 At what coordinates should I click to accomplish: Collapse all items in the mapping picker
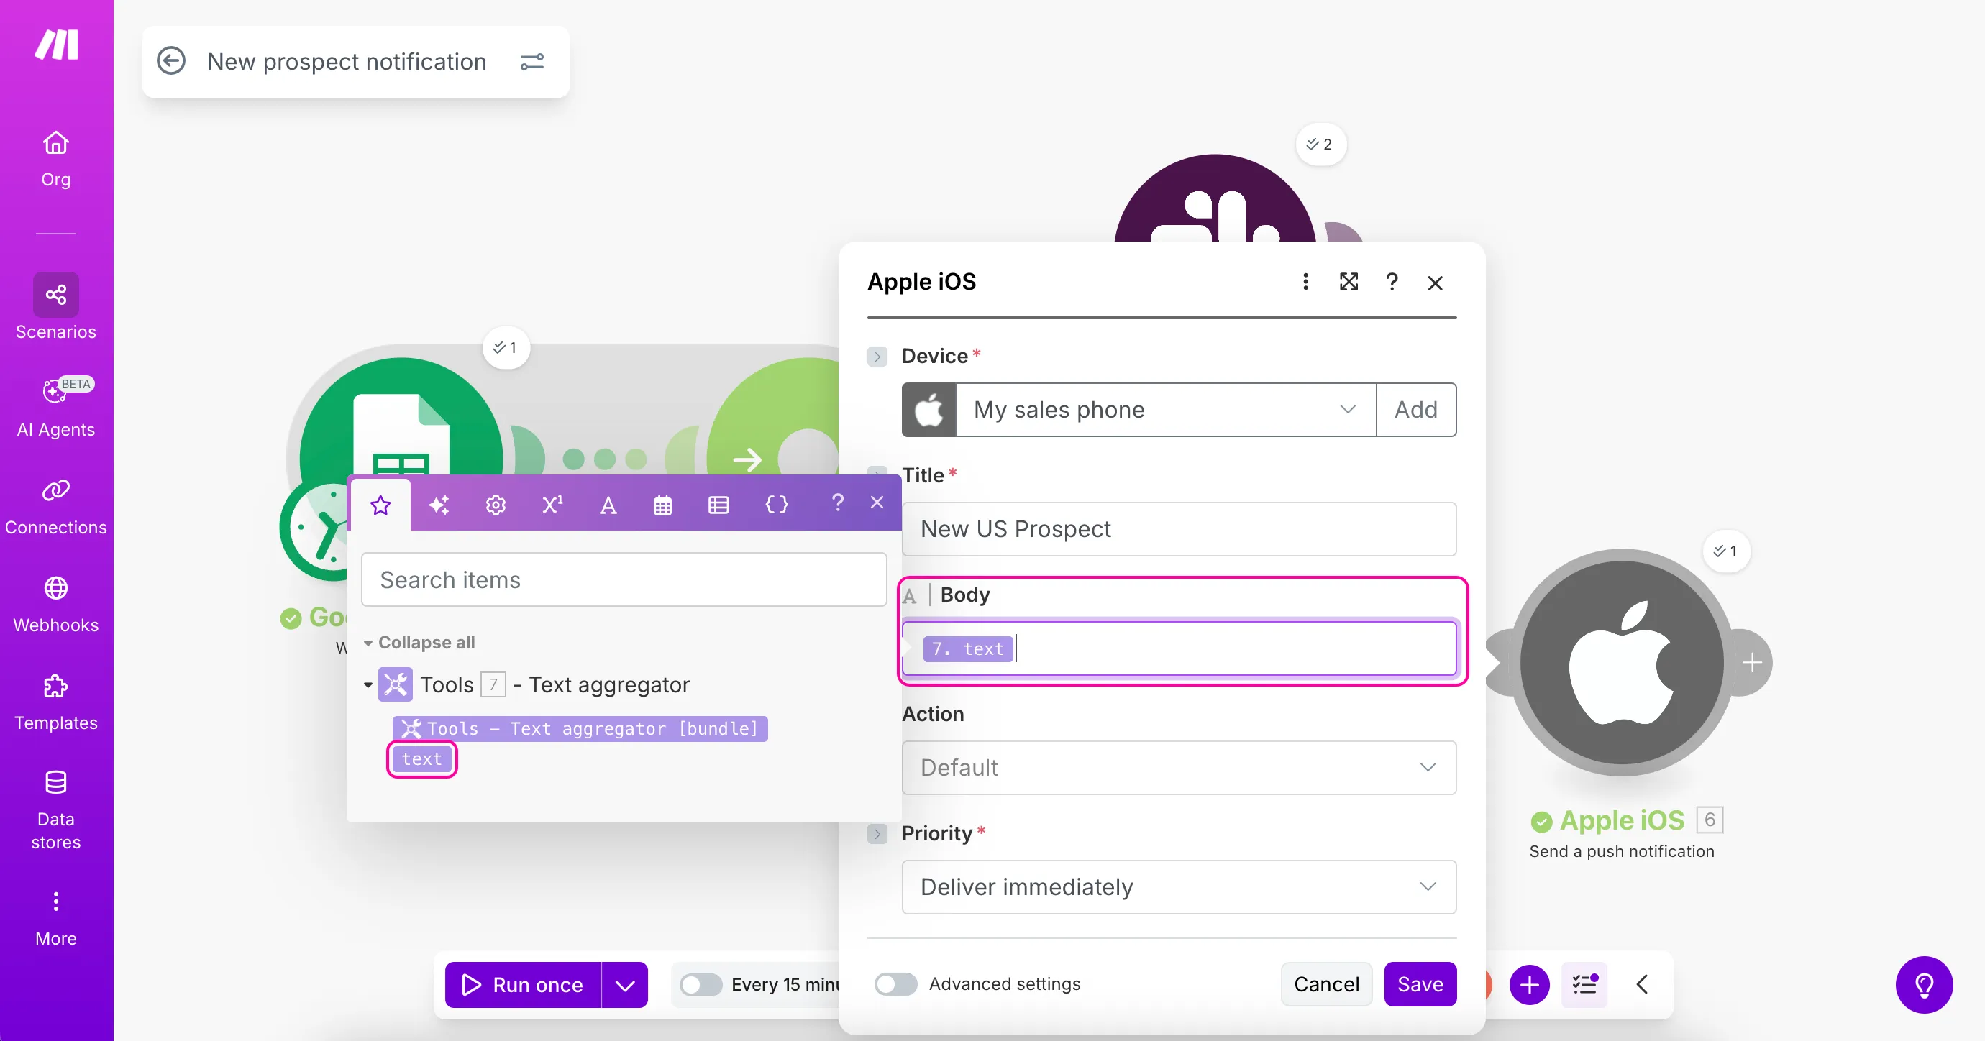419,642
